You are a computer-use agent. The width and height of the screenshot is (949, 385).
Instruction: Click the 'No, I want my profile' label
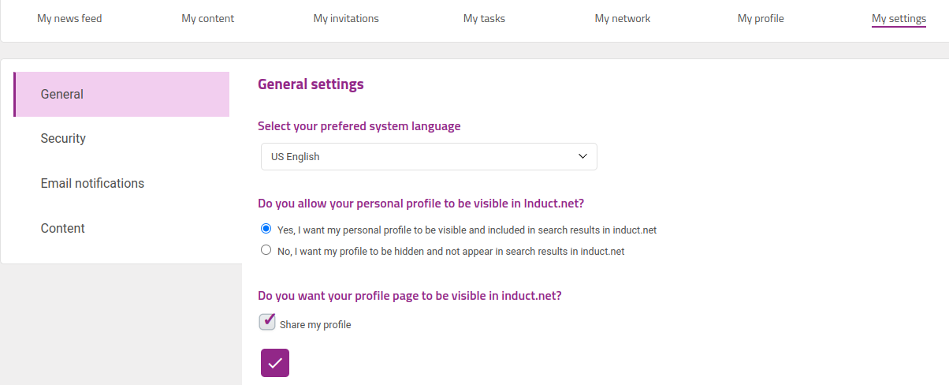pyautogui.click(x=451, y=252)
